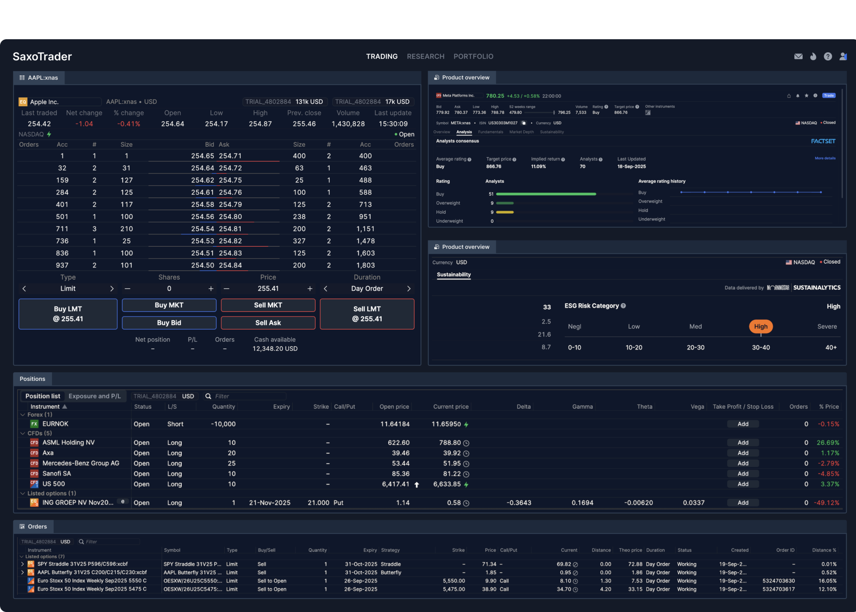Click Add stop loss for EURNOK

[743, 424]
